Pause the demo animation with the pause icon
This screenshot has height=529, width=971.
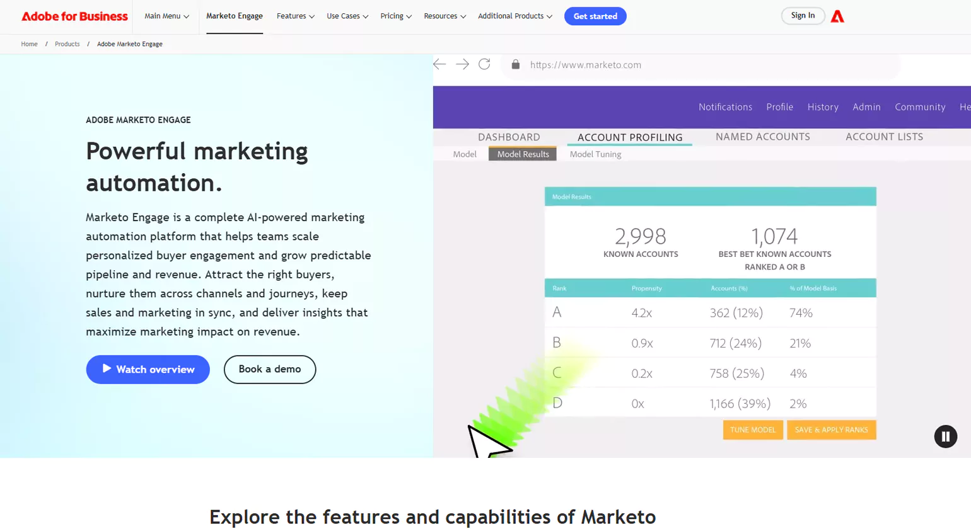coord(945,436)
